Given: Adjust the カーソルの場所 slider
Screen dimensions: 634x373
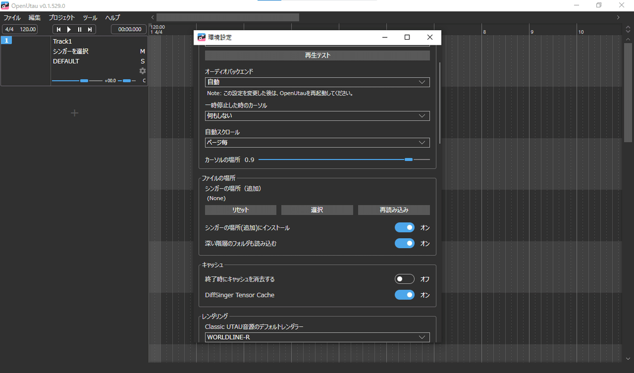Looking at the screenshot, I should (x=344, y=159).
